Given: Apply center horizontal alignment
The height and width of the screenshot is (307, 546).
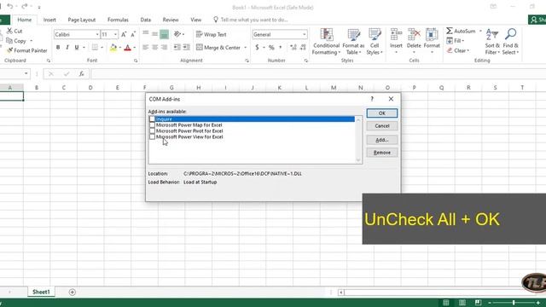Looking at the screenshot, I should (155, 48).
